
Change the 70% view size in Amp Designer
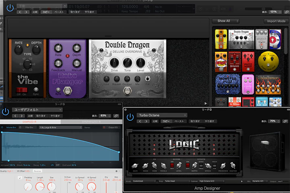click(x=274, y=121)
